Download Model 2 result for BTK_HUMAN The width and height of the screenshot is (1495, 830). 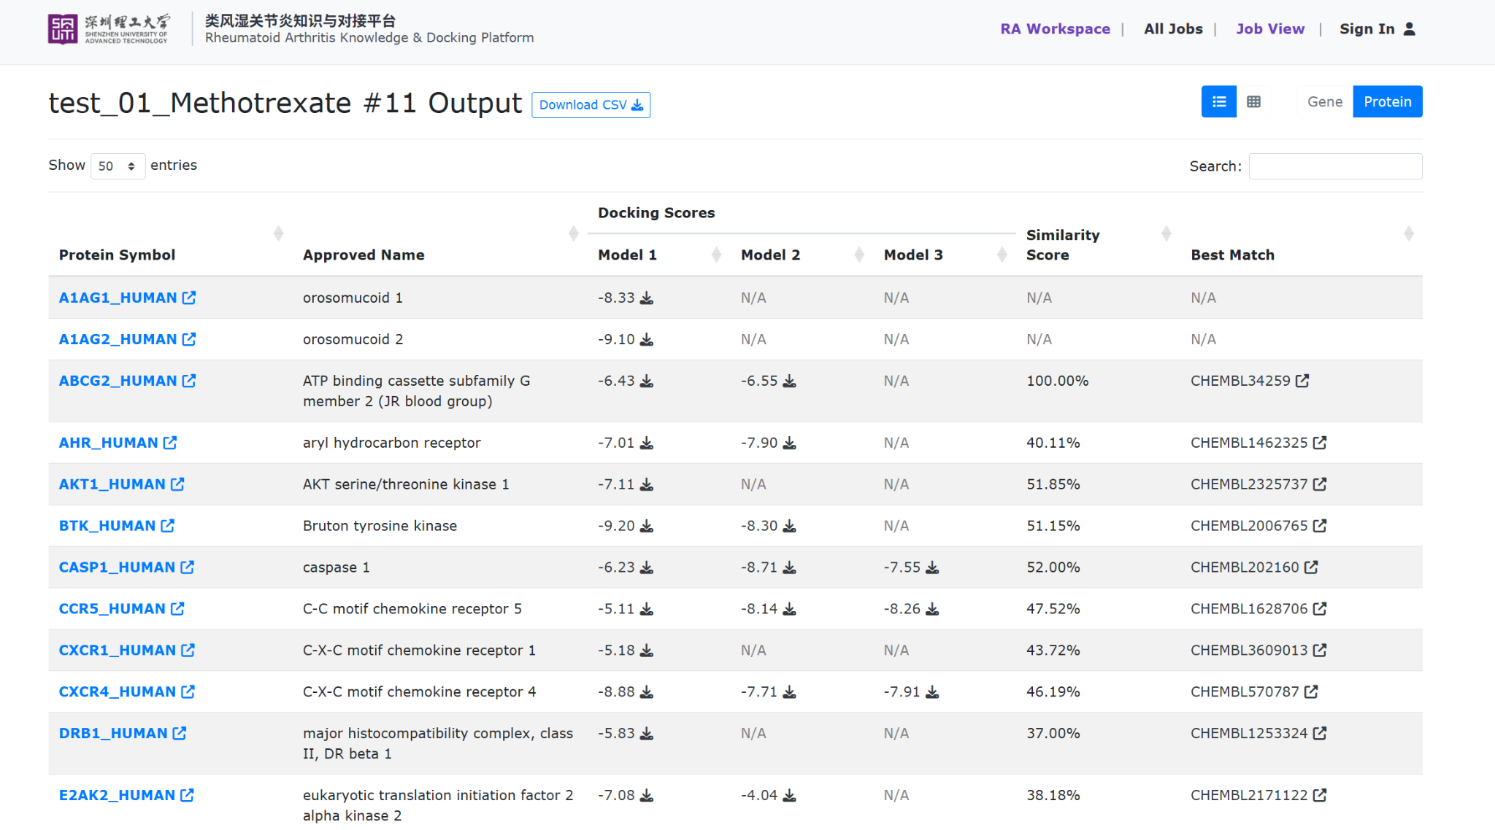pos(790,527)
